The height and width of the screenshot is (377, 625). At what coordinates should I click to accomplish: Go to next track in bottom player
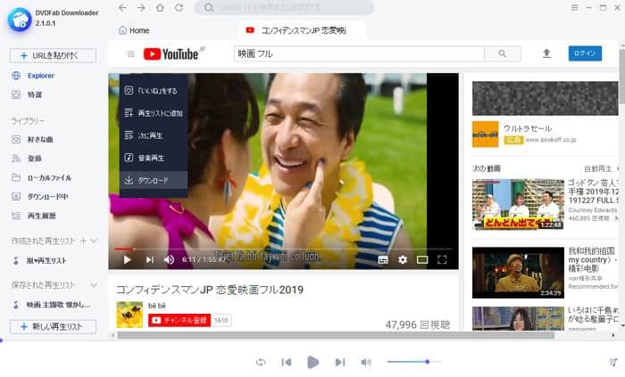(x=339, y=362)
